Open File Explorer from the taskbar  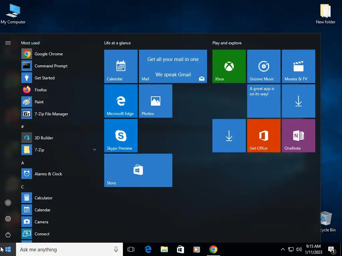click(x=164, y=249)
